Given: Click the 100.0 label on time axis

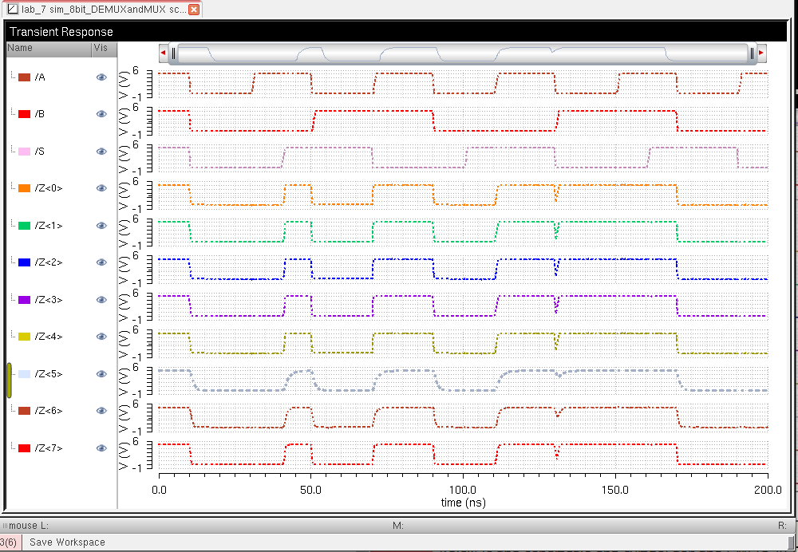Looking at the screenshot, I should (463, 490).
